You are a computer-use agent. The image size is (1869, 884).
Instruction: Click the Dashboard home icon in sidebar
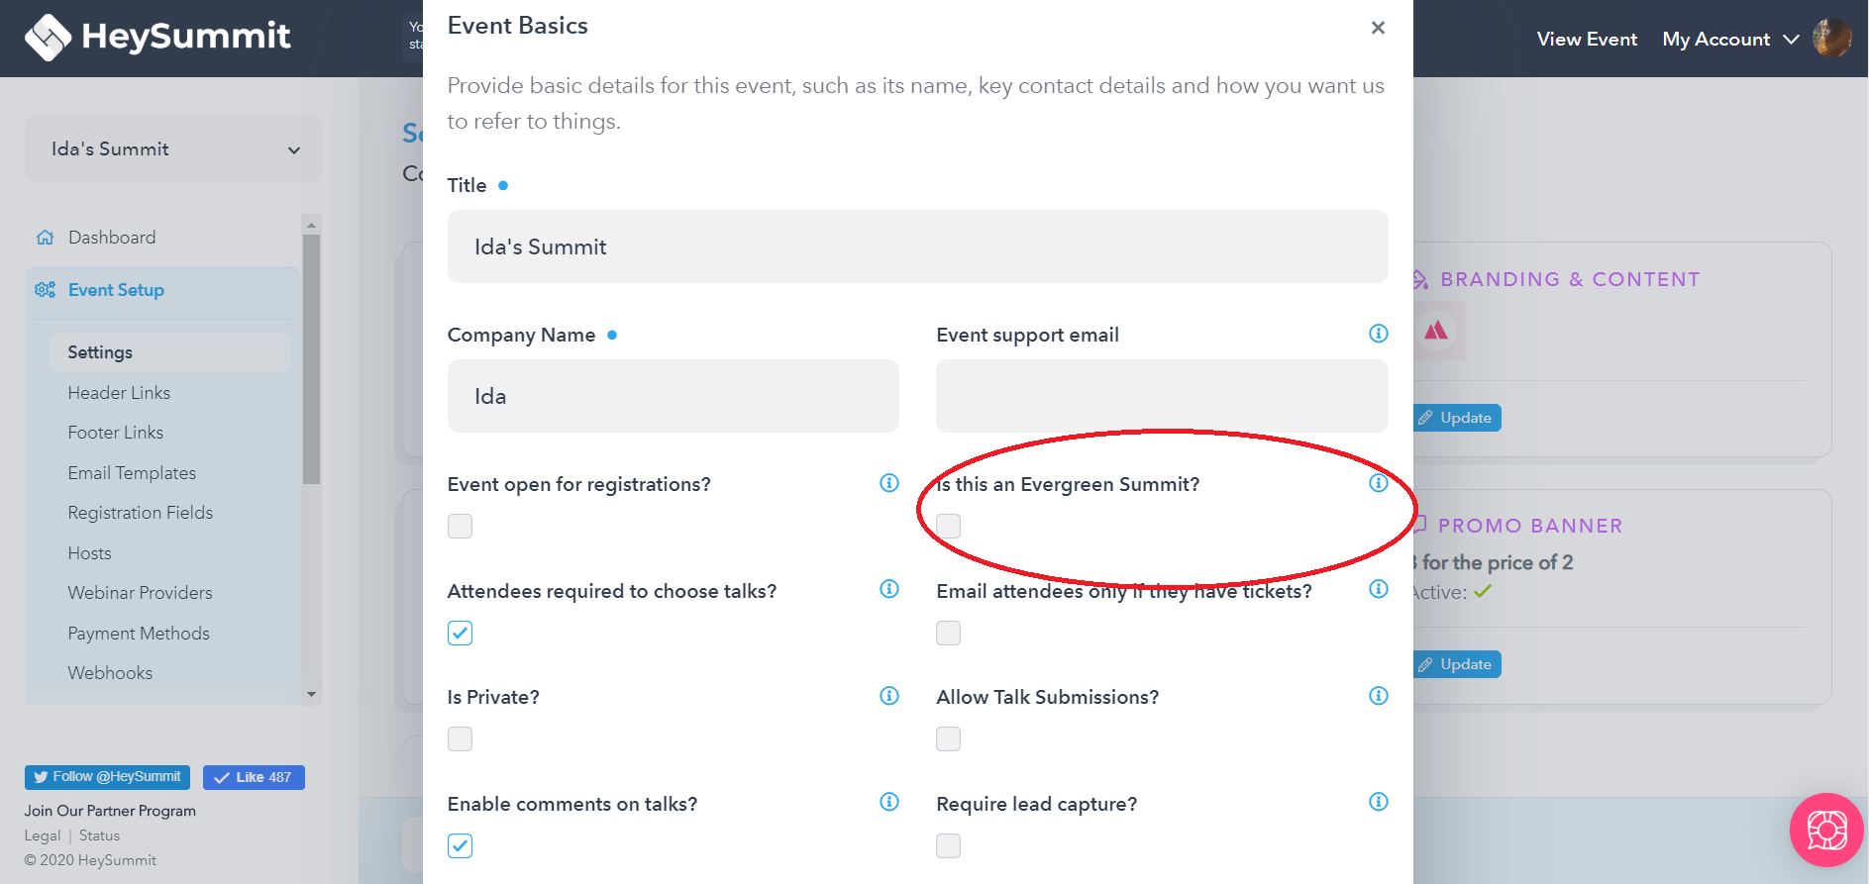[x=46, y=238]
